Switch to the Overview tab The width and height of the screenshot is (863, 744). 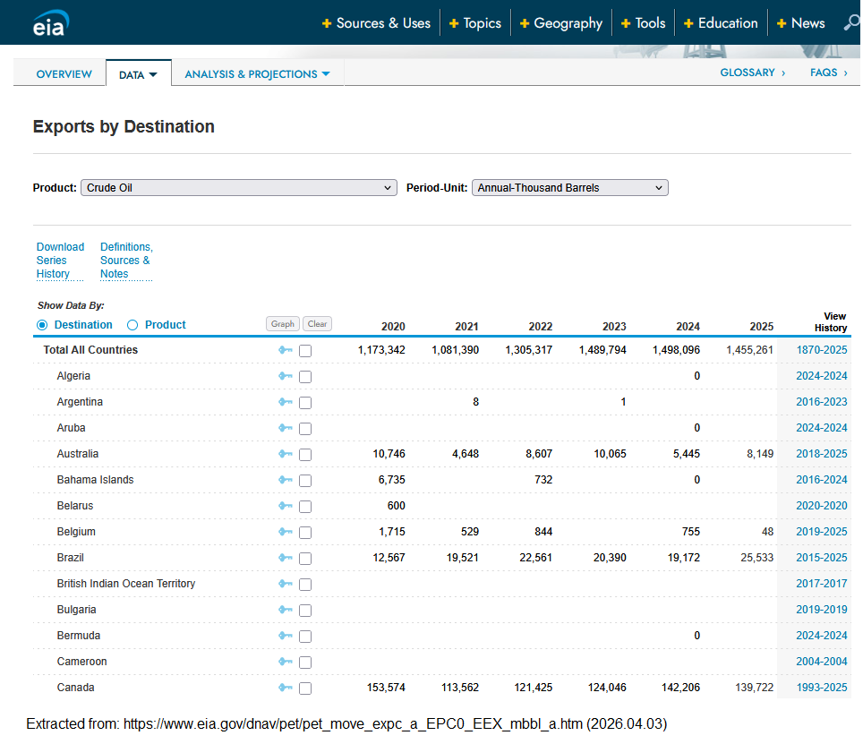(64, 74)
